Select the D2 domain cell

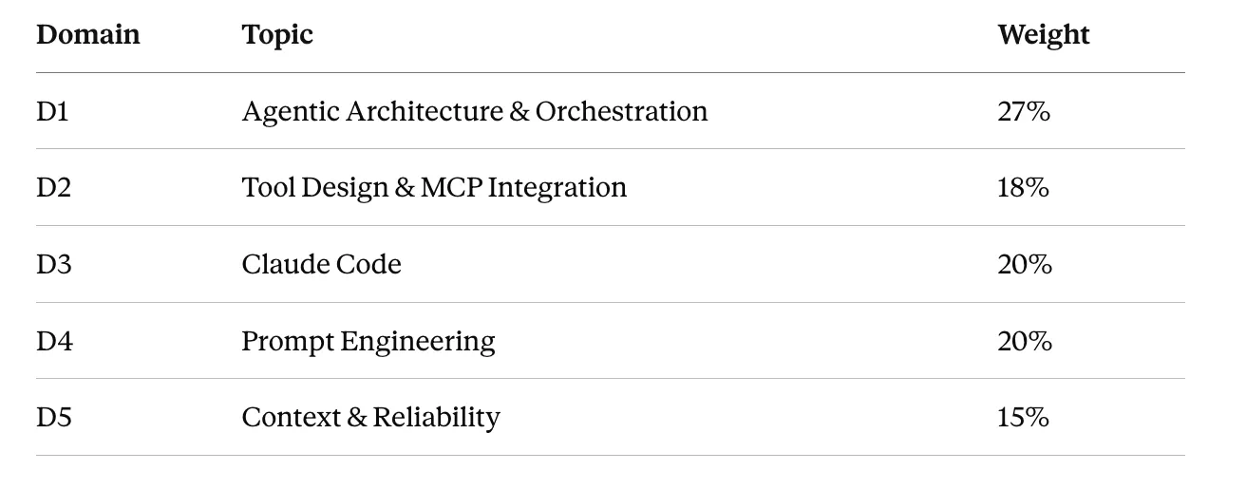coord(54,187)
